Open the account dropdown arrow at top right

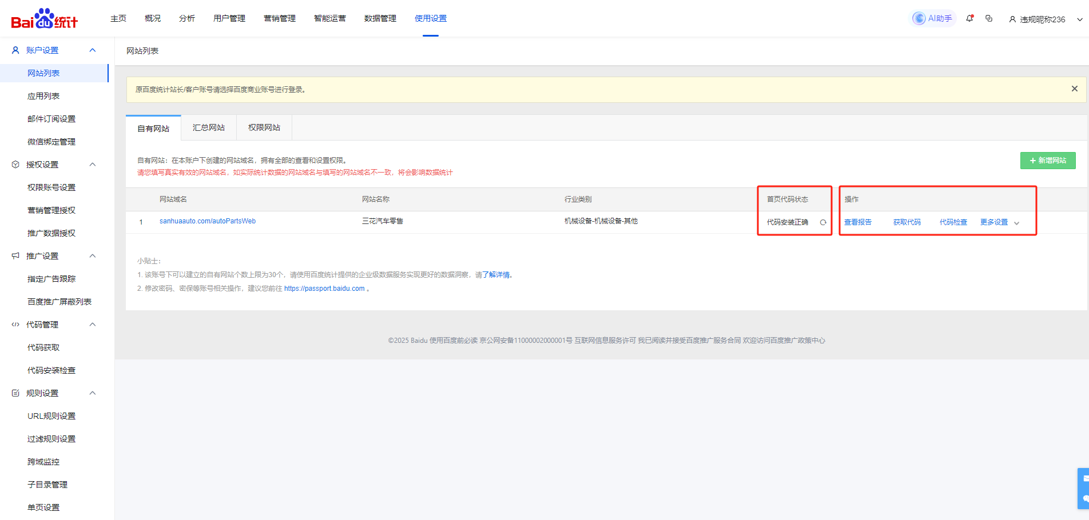click(x=1079, y=19)
